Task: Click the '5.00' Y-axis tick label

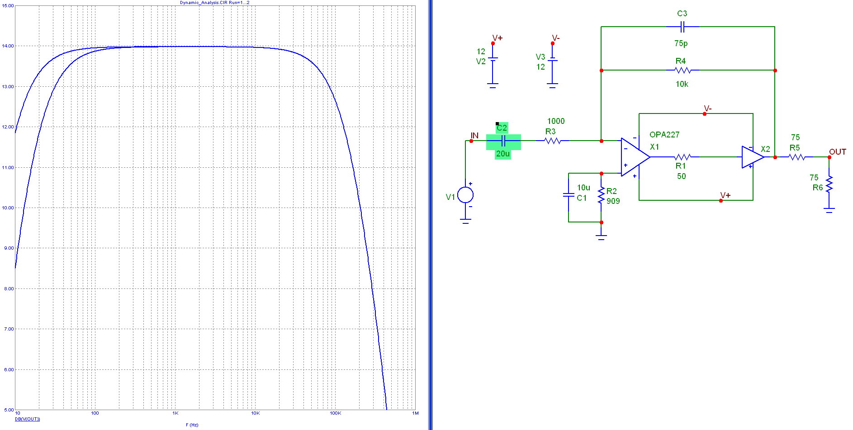Action: click(x=9, y=410)
